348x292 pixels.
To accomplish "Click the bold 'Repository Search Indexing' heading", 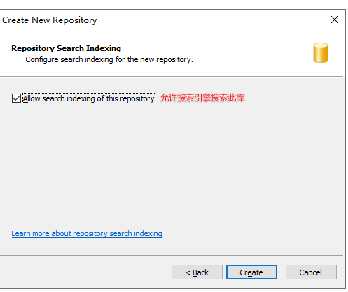I will (67, 48).
